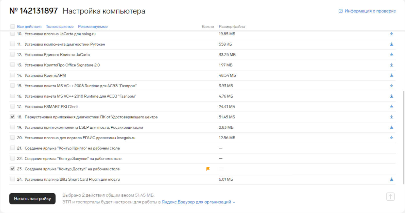The width and height of the screenshot is (405, 213).
Task: Download the Единый Клиент JaCarta installer
Action: coord(392,54)
